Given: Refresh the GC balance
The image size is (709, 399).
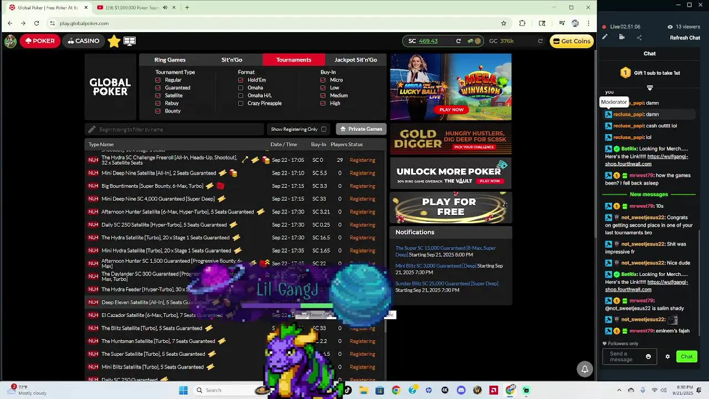Looking at the screenshot, I should click(540, 41).
